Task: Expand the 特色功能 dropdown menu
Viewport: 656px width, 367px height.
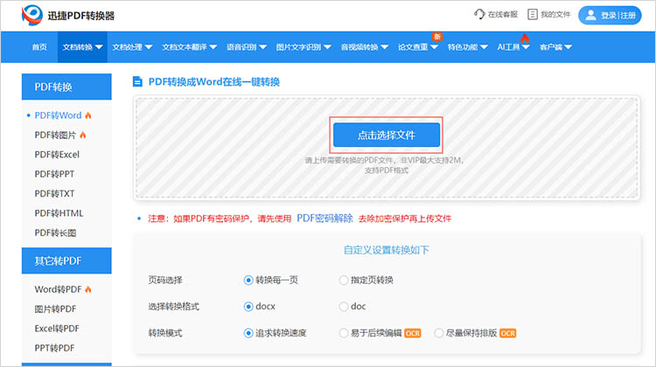Action: 467,47
